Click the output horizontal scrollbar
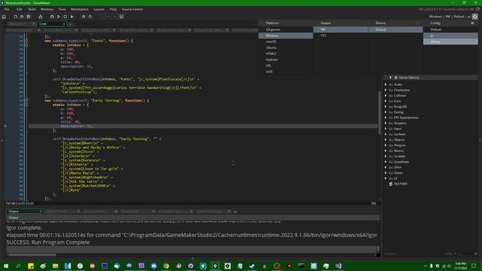The image size is (482, 271). pos(32,254)
